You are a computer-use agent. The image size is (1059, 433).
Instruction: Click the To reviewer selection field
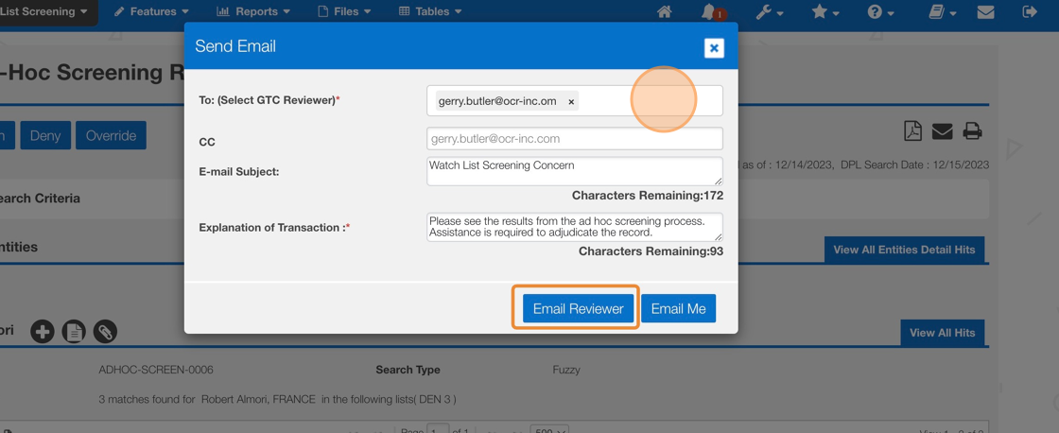tap(575, 100)
